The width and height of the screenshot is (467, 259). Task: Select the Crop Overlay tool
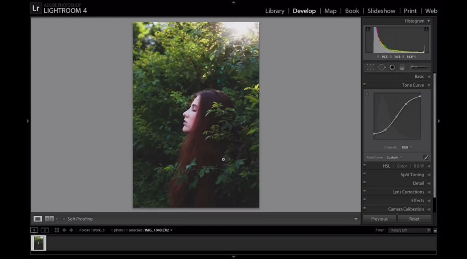(370, 67)
